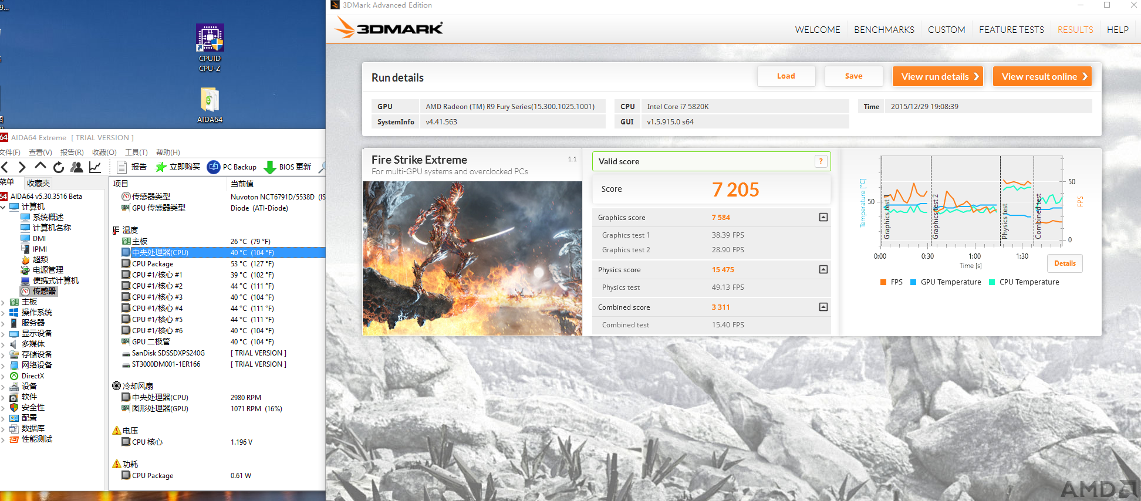Click the 3DMark logo
Image resolution: width=1141 pixels, height=501 pixels.
coord(389,28)
